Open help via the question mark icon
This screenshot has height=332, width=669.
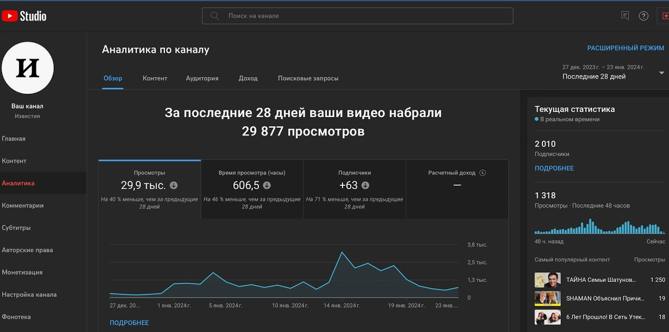pos(643,15)
